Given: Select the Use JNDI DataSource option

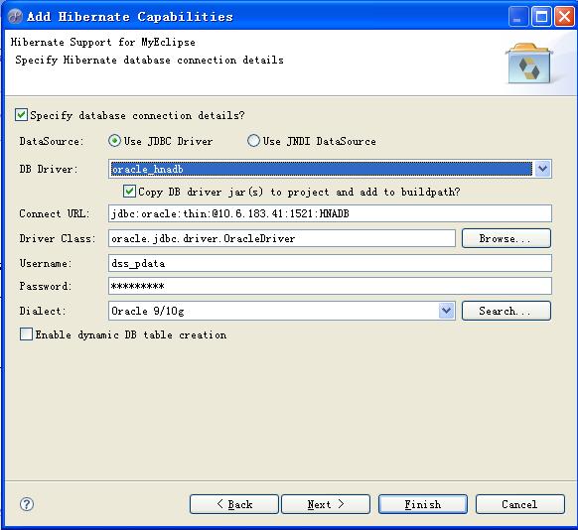Looking at the screenshot, I should pyautogui.click(x=253, y=141).
